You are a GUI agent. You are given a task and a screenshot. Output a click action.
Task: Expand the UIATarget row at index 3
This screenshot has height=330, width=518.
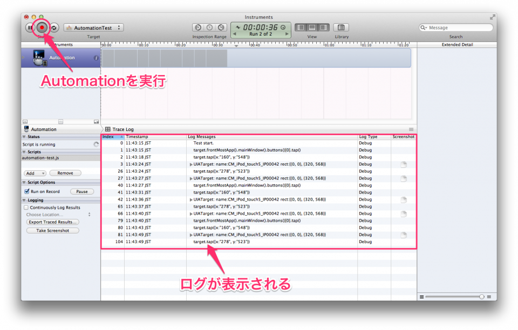coord(191,164)
